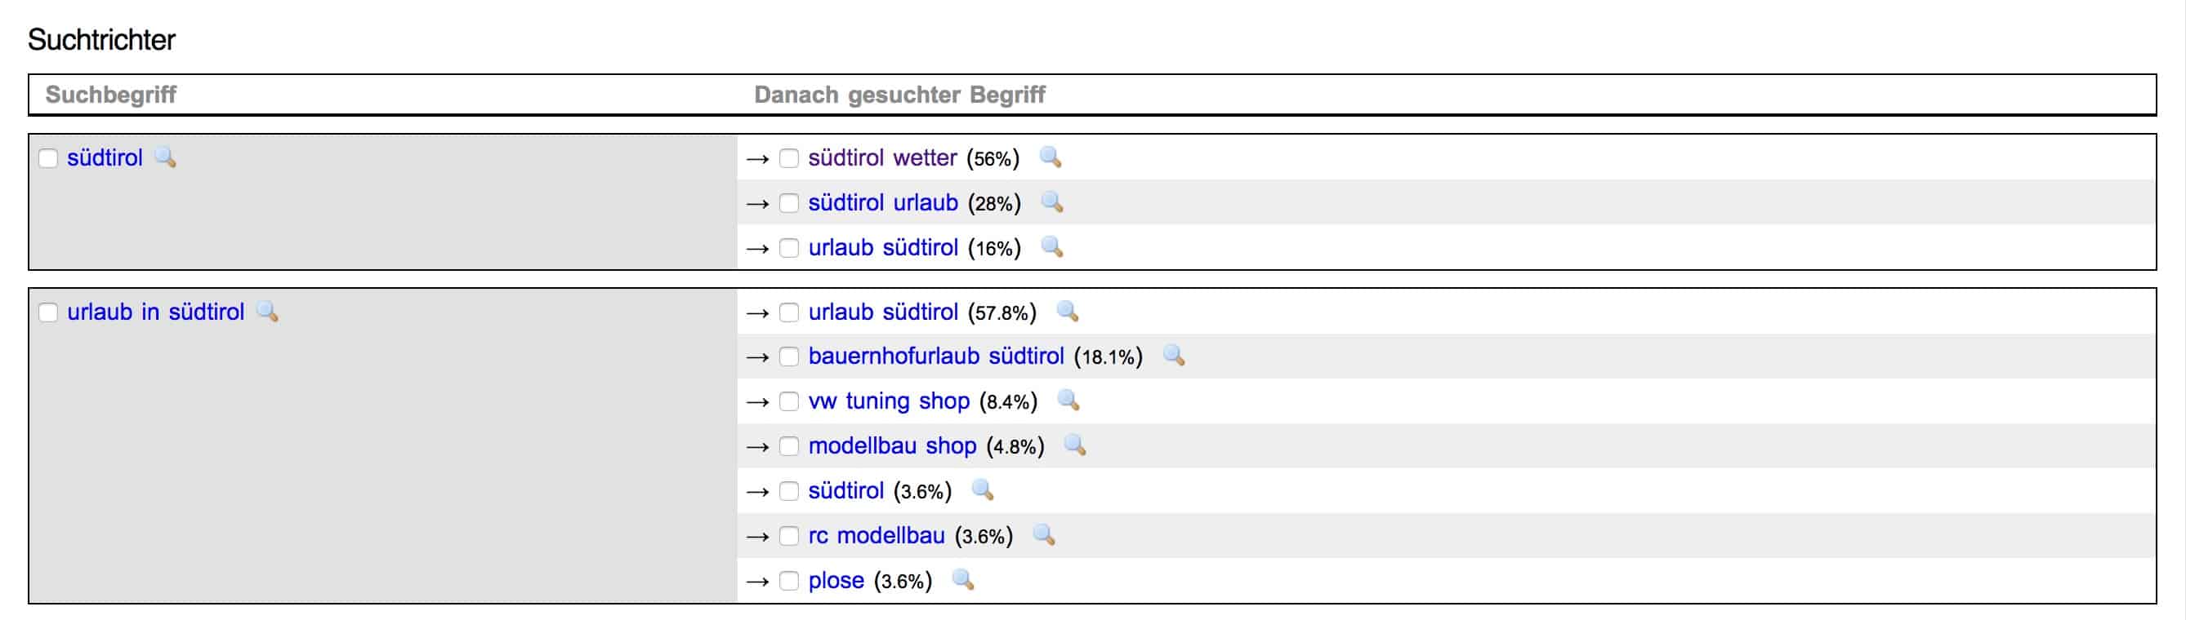
Task: Click the Danach gesuchter Begriff column header
Action: (899, 94)
